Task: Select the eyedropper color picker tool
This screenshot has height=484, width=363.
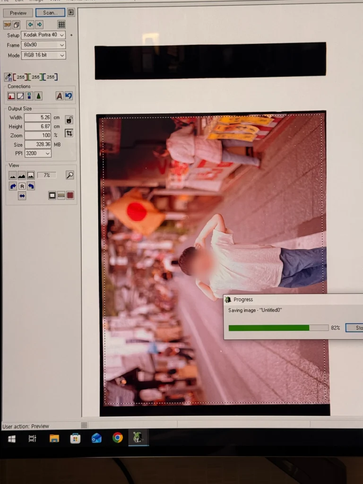Action: pos(8,77)
